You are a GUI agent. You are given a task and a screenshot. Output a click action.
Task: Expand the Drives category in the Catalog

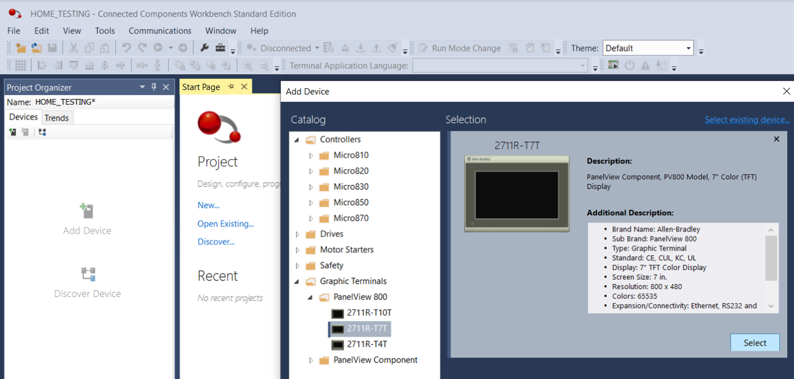pos(297,234)
